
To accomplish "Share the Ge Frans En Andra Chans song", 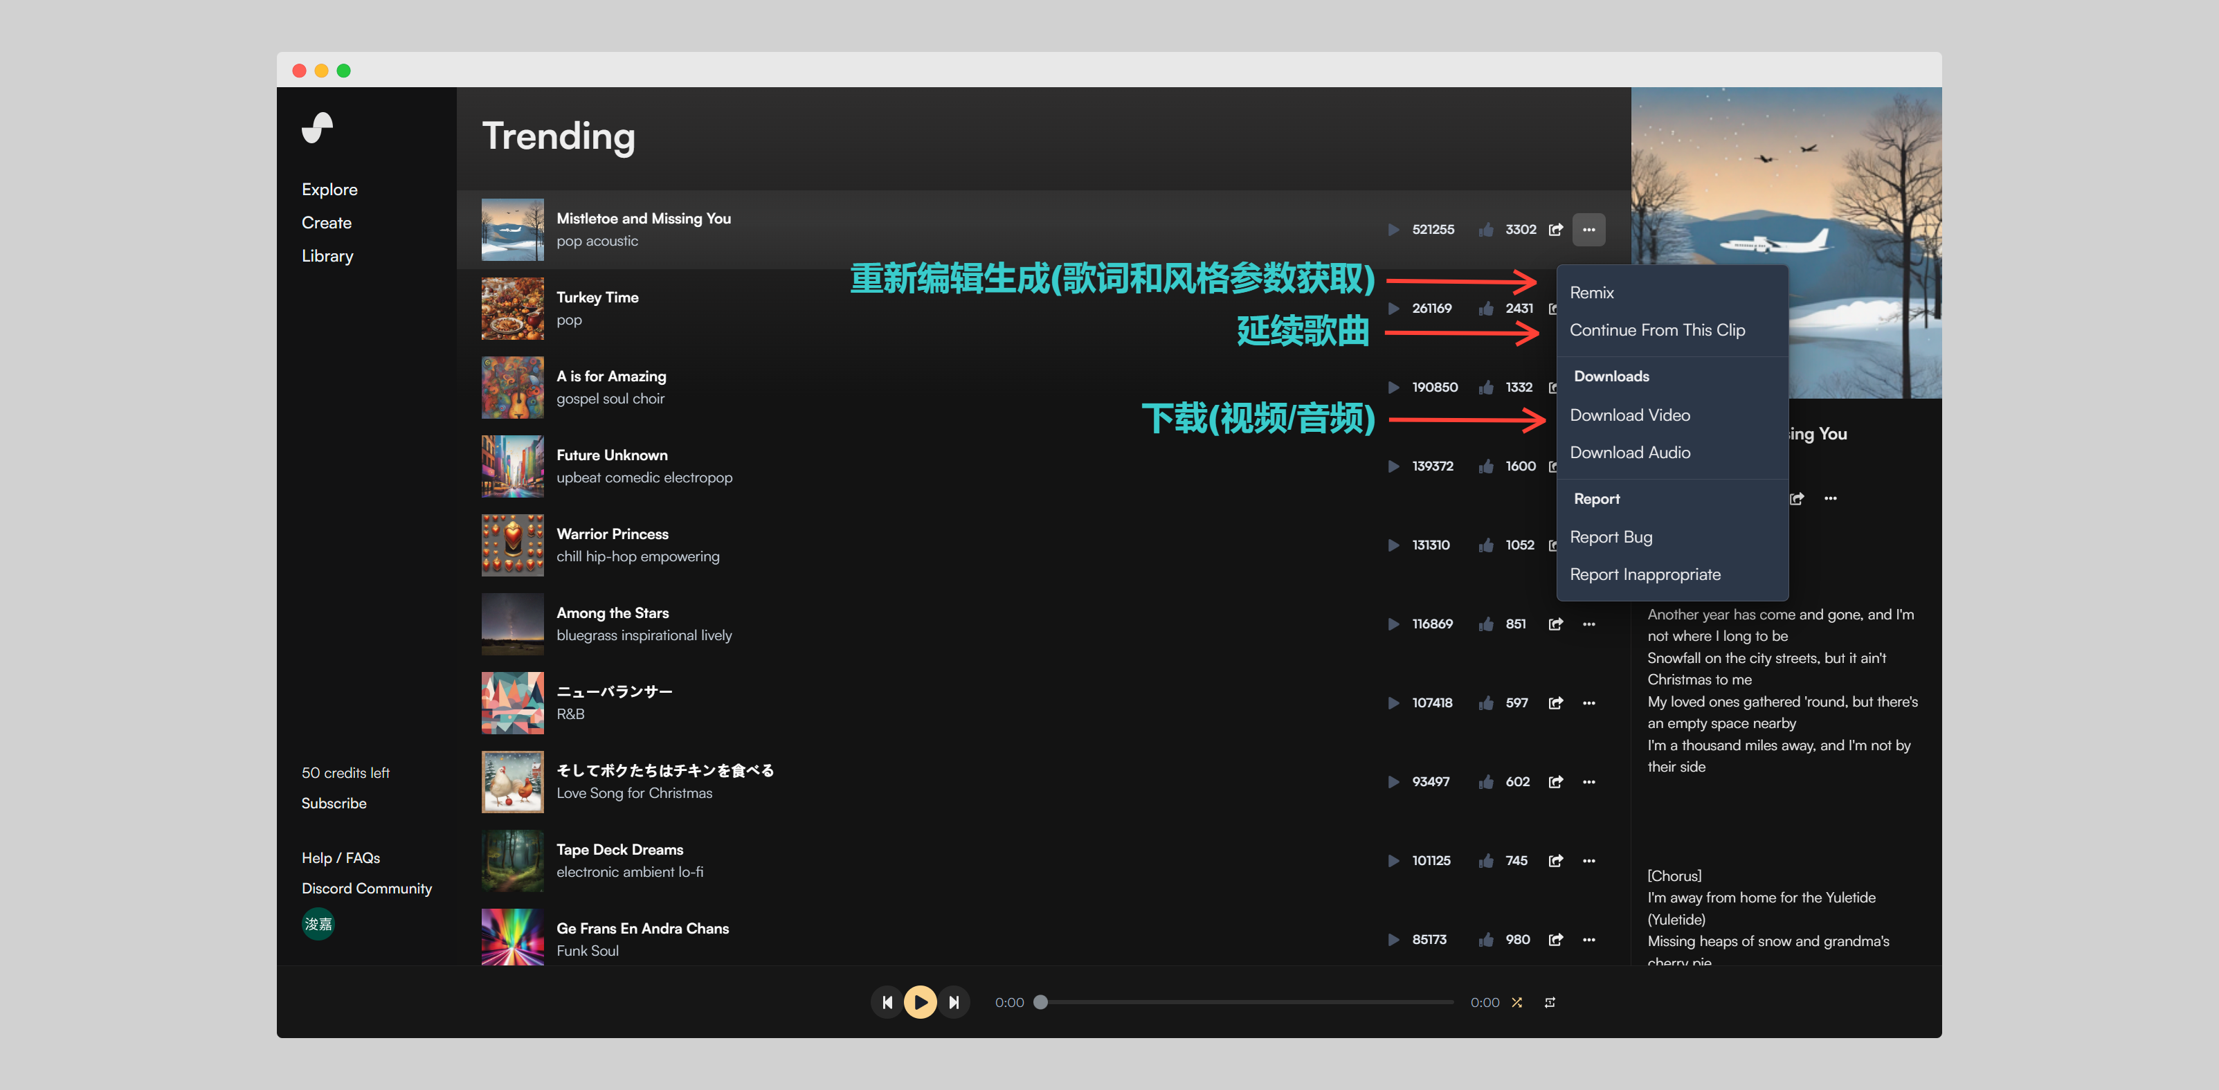I will point(1556,939).
